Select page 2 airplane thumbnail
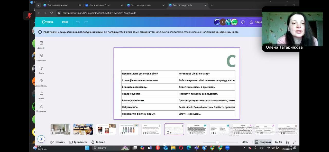The width and height of the screenshot is (329, 152). click(83, 129)
